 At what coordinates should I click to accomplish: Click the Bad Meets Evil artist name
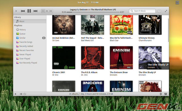(x=87, y=40)
